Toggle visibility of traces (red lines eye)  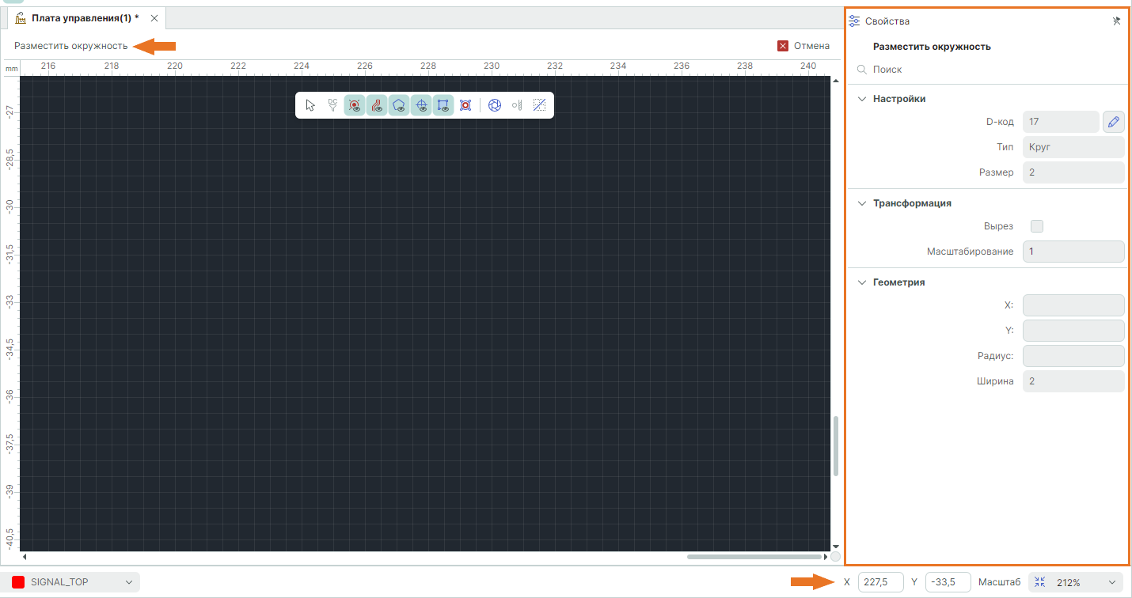(x=377, y=105)
